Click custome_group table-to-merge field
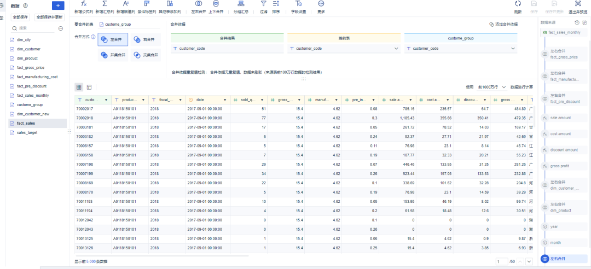591x269 pixels. pos(129,25)
